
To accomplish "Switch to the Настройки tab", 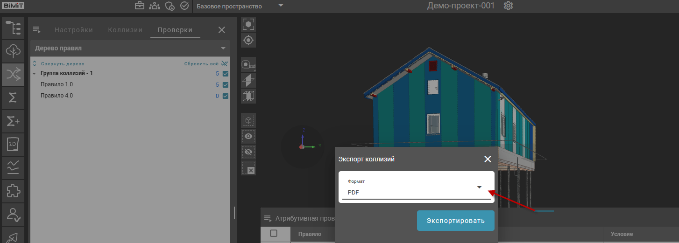I will click(x=74, y=30).
